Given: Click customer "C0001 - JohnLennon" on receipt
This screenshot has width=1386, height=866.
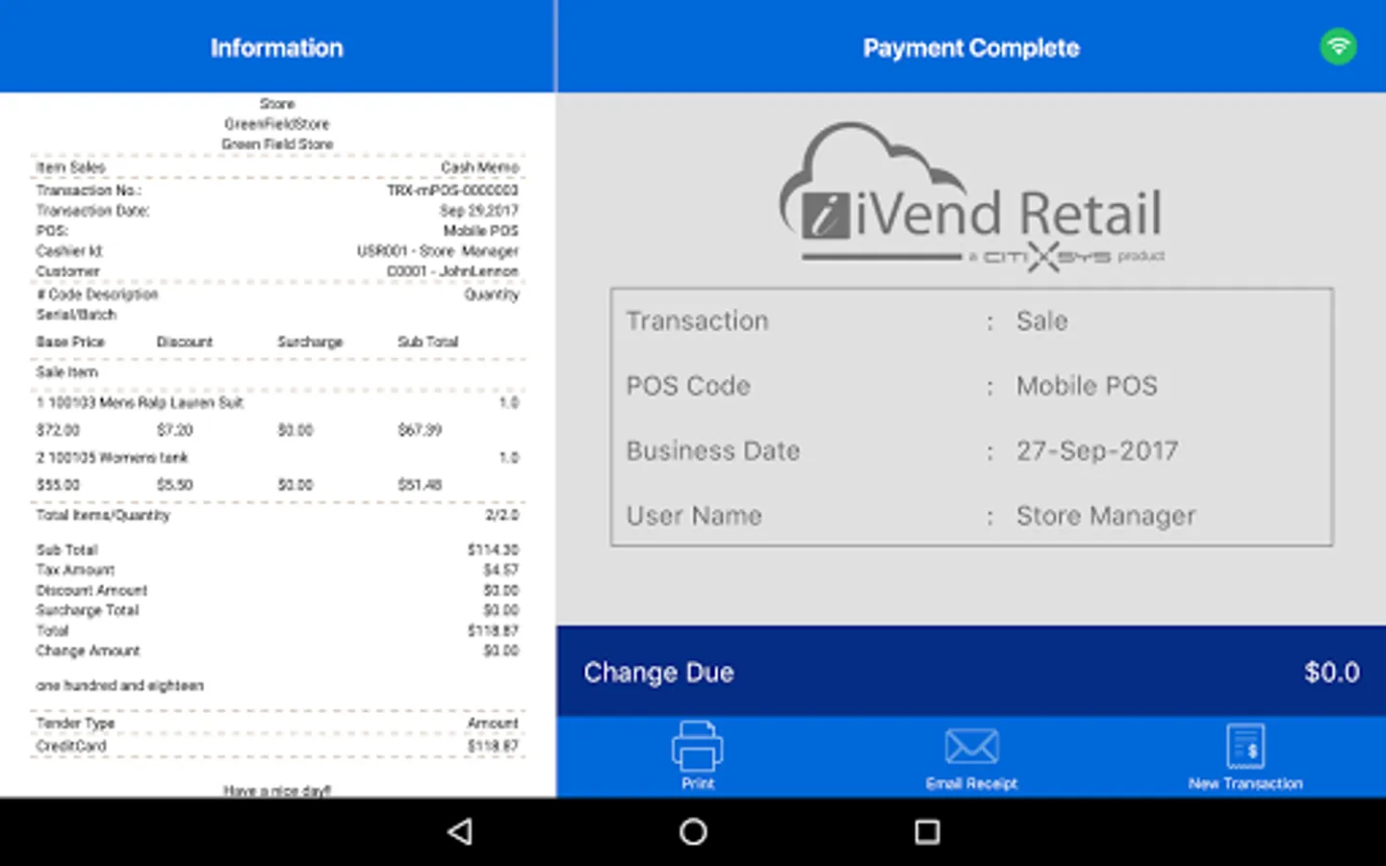Looking at the screenshot, I should 452,271.
